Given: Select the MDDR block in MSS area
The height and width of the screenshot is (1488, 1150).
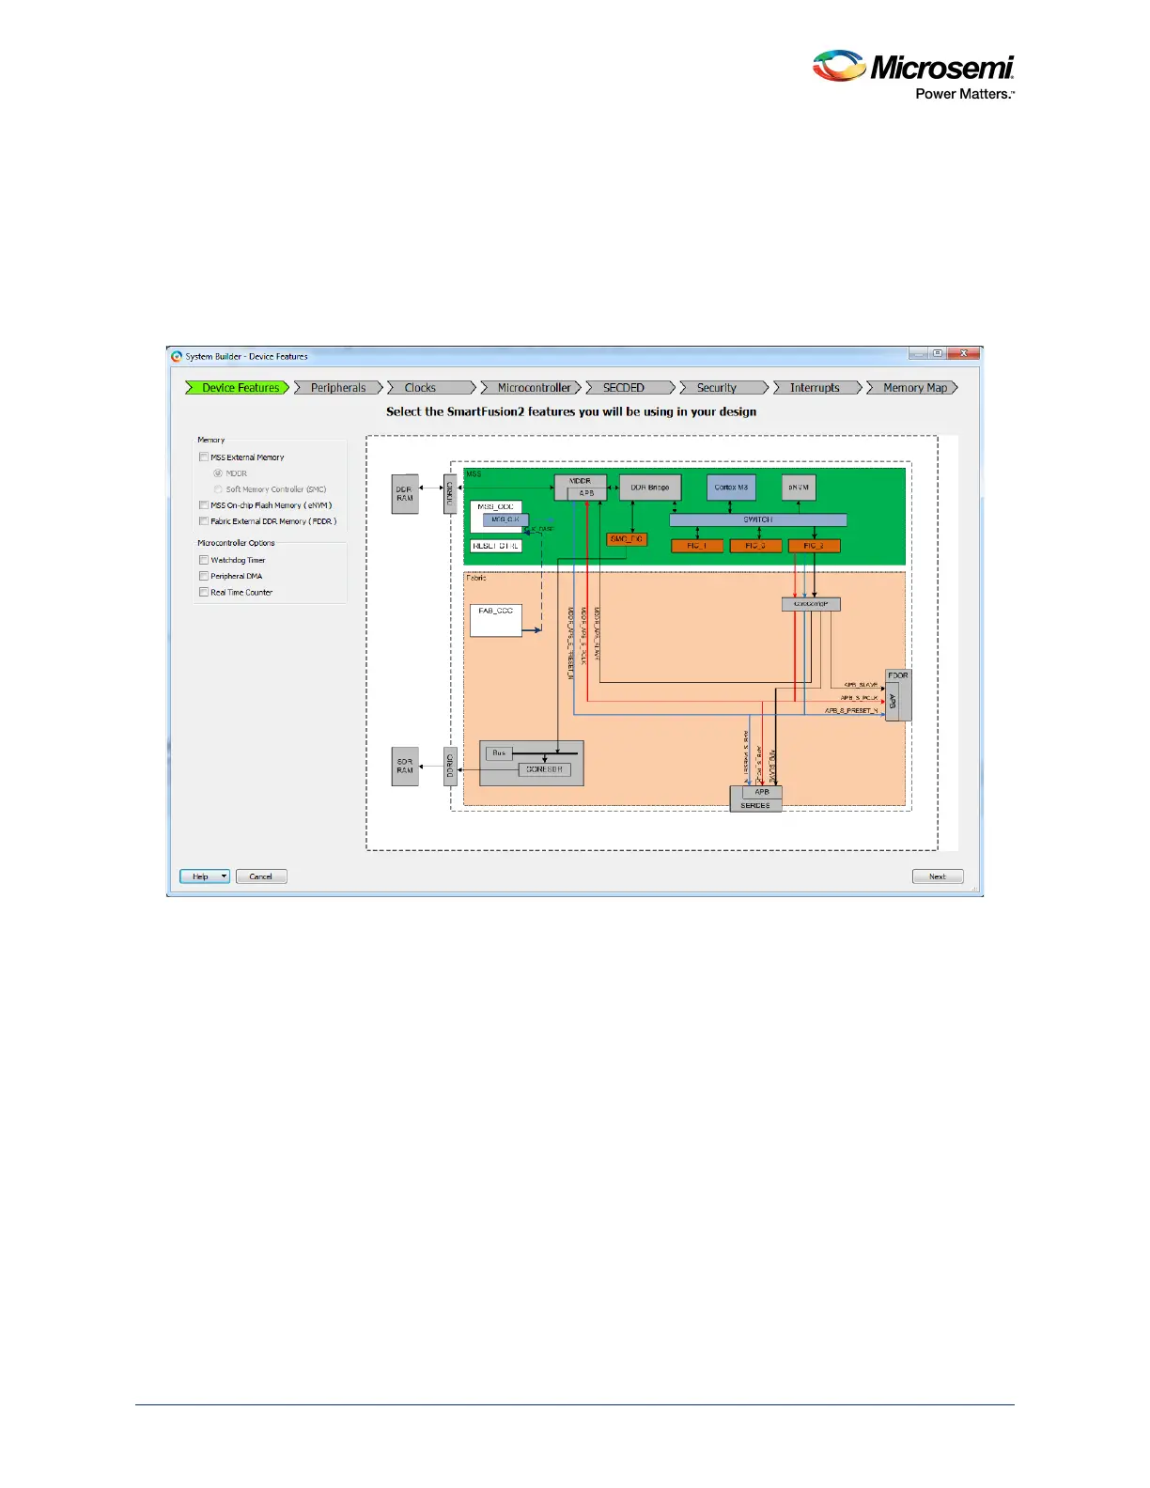Looking at the screenshot, I should tap(581, 487).
